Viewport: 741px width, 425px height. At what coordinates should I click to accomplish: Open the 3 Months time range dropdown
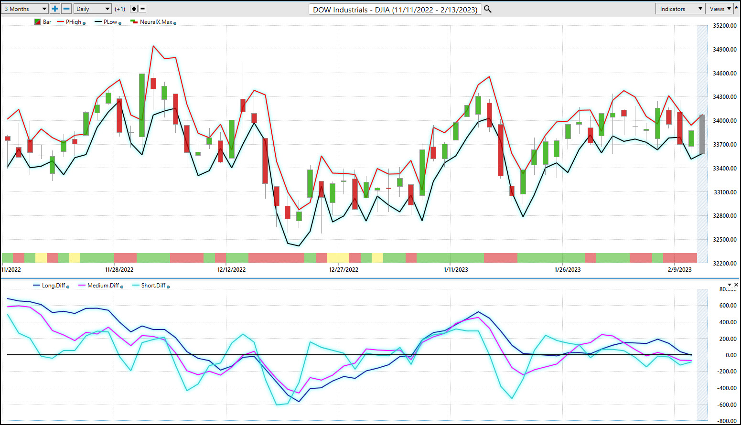pos(25,9)
